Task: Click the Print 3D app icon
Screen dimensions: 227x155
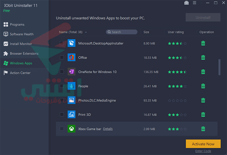Action: click(x=72, y=114)
